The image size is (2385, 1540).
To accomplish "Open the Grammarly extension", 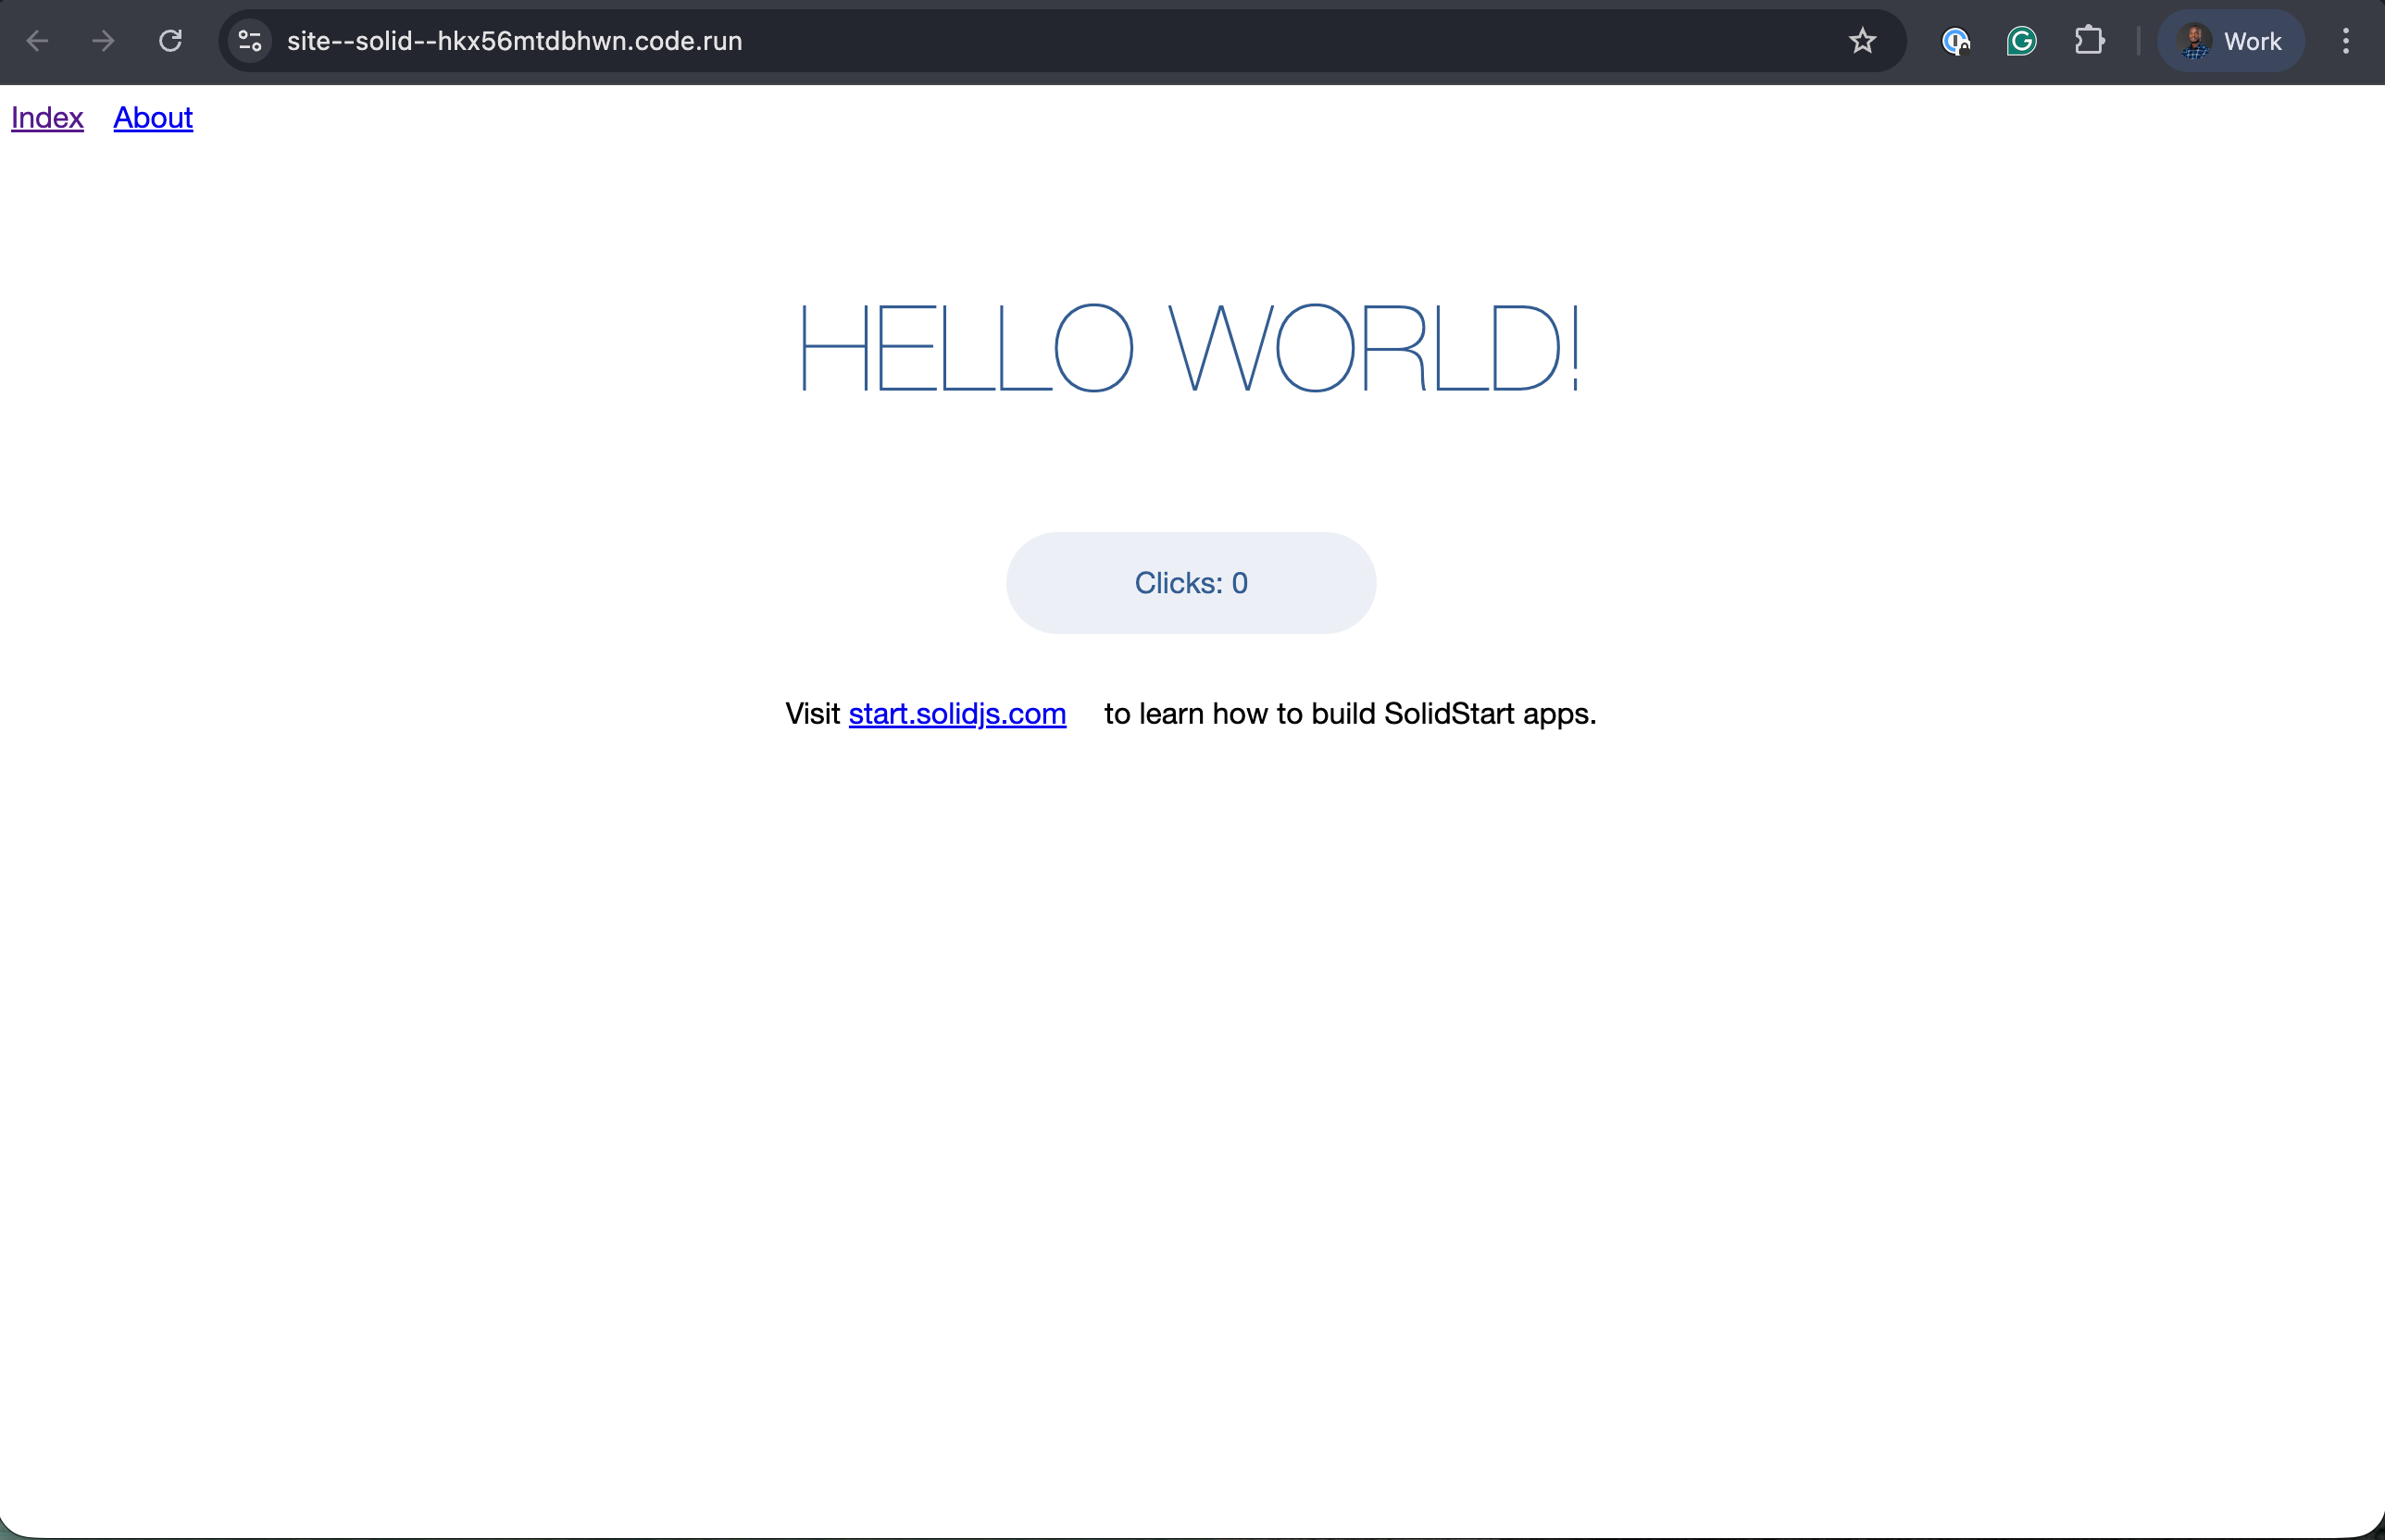I will [2022, 41].
